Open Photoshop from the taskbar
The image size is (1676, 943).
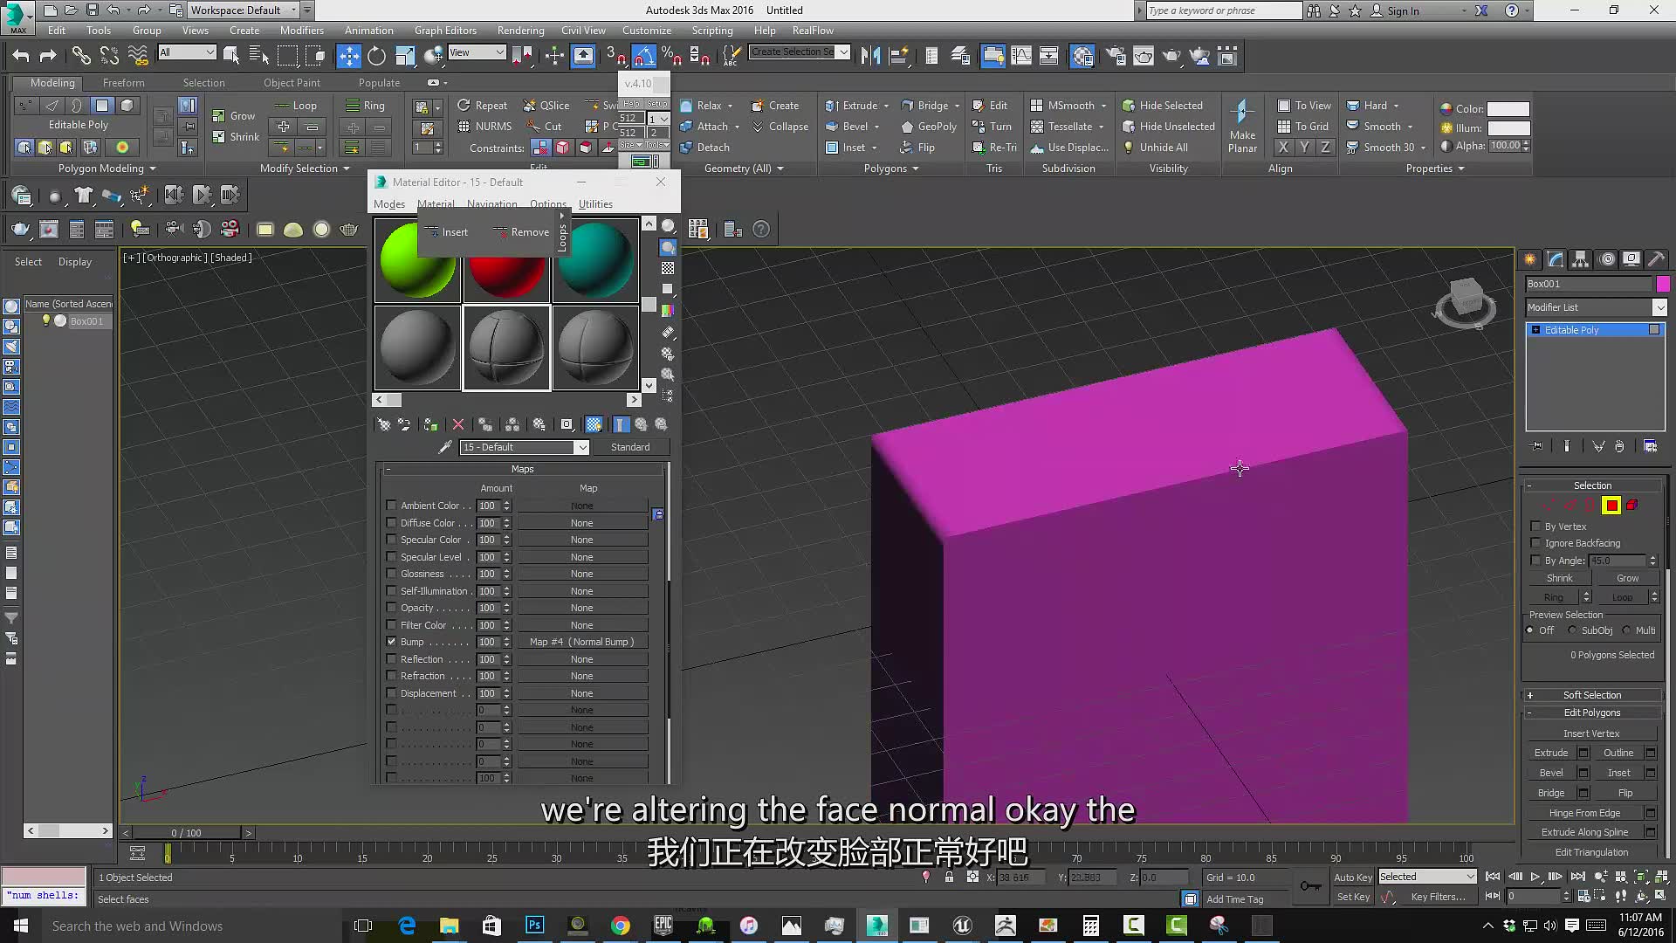pyautogui.click(x=534, y=926)
